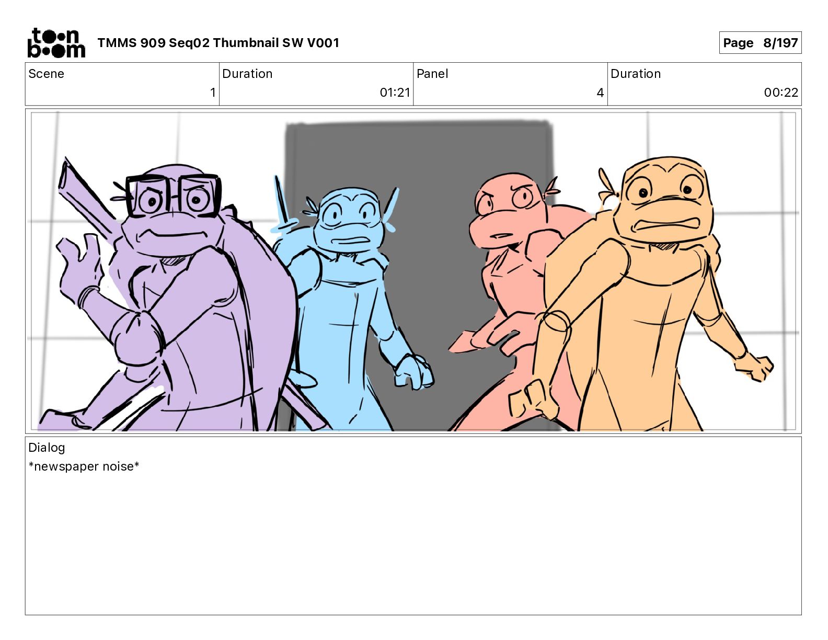Click the 'Scene' header label

pos(46,74)
